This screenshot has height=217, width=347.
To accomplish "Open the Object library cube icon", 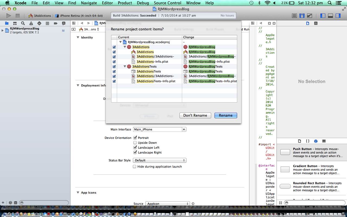I will coord(316,141).
